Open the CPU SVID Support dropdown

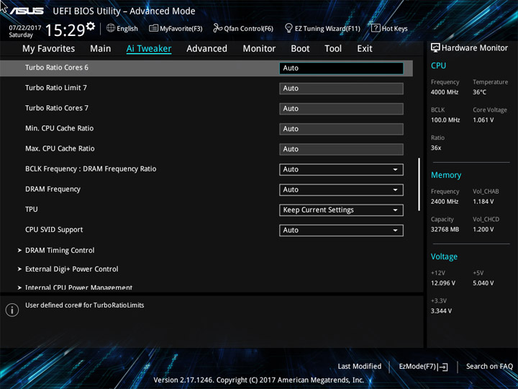pyautogui.click(x=341, y=231)
